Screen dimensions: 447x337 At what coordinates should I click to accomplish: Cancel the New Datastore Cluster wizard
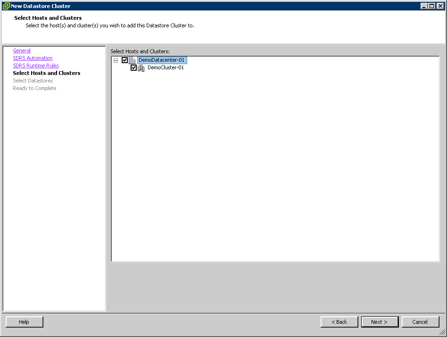tap(420, 322)
